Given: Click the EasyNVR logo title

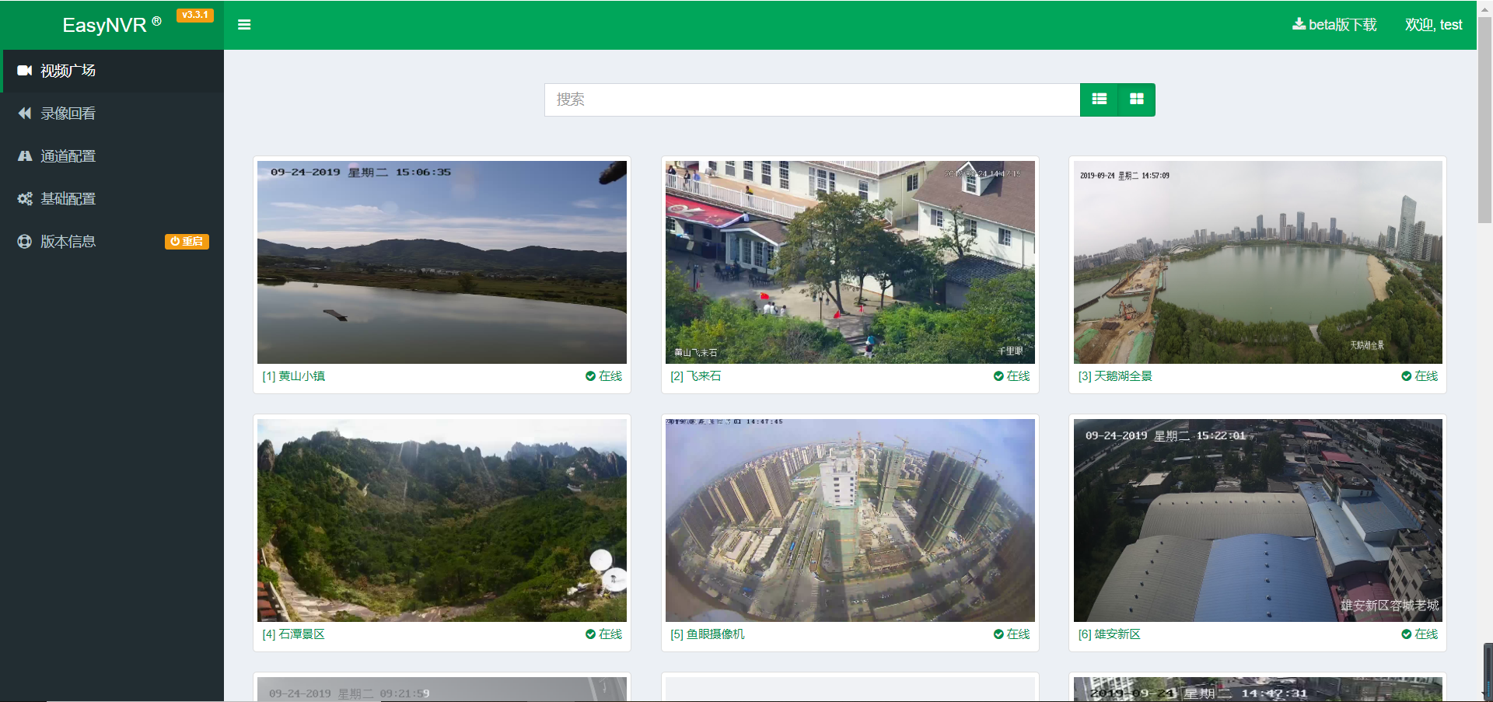Looking at the screenshot, I should point(112,25).
